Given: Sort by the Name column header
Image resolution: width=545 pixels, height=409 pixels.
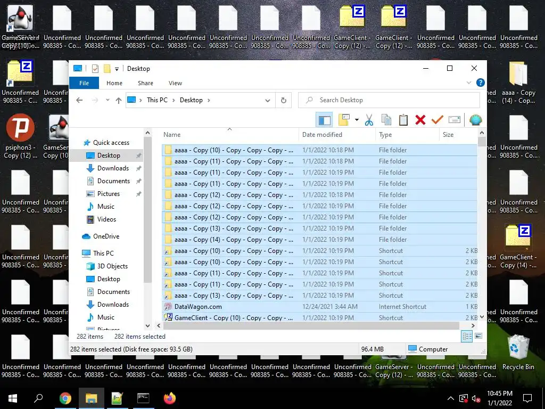Looking at the screenshot, I should pos(229,135).
